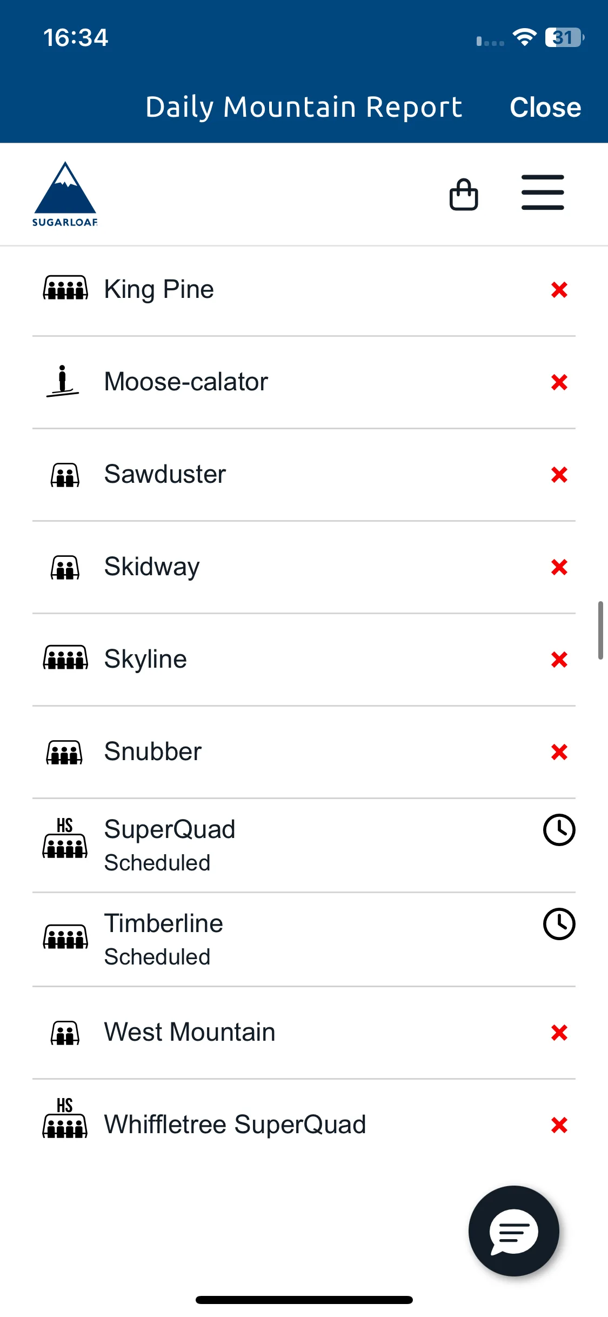
Task: Select the Snubber lift name
Action: (x=153, y=751)
